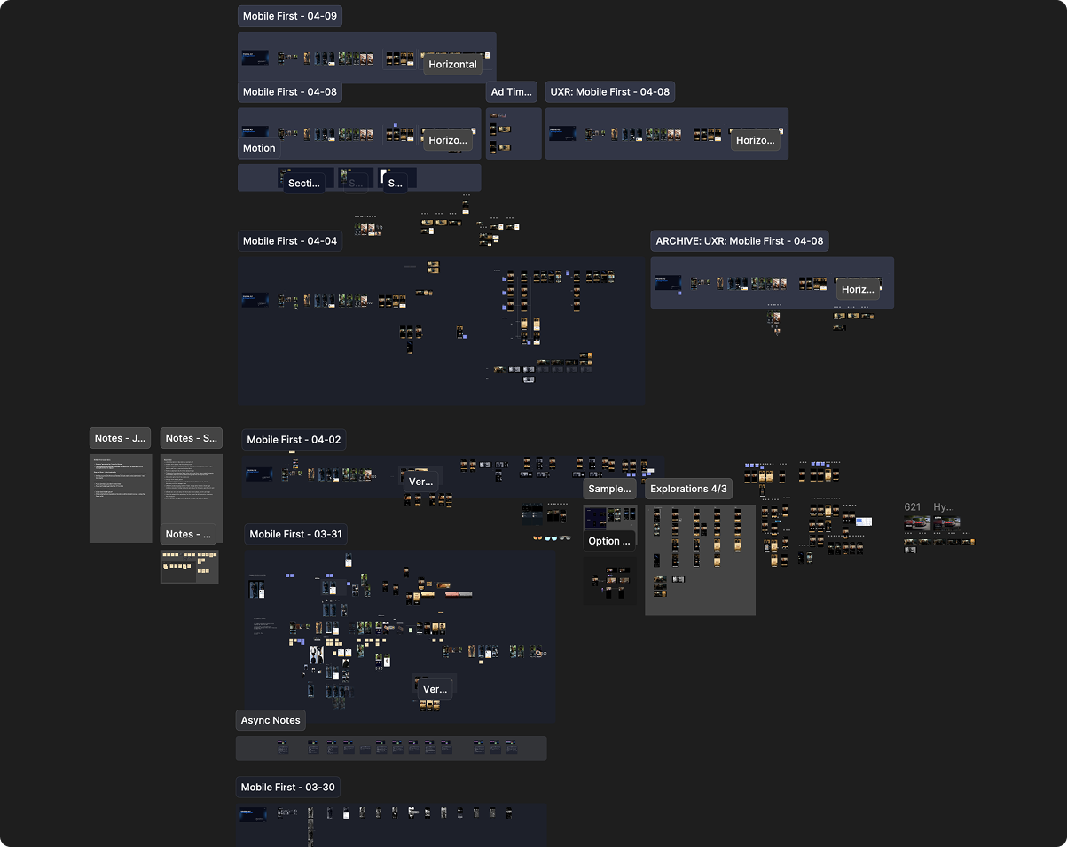This screenshot has height=847, width=1067.
Task: Select the "Explorations 4/3" section label
Action: pyautogui.click(x=688, y=489)
